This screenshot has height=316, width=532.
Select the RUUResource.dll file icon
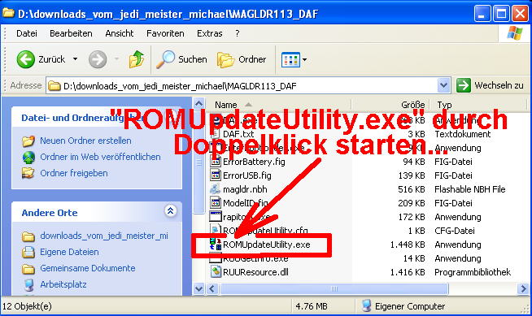pyautogui.click(x=216, y=272)
